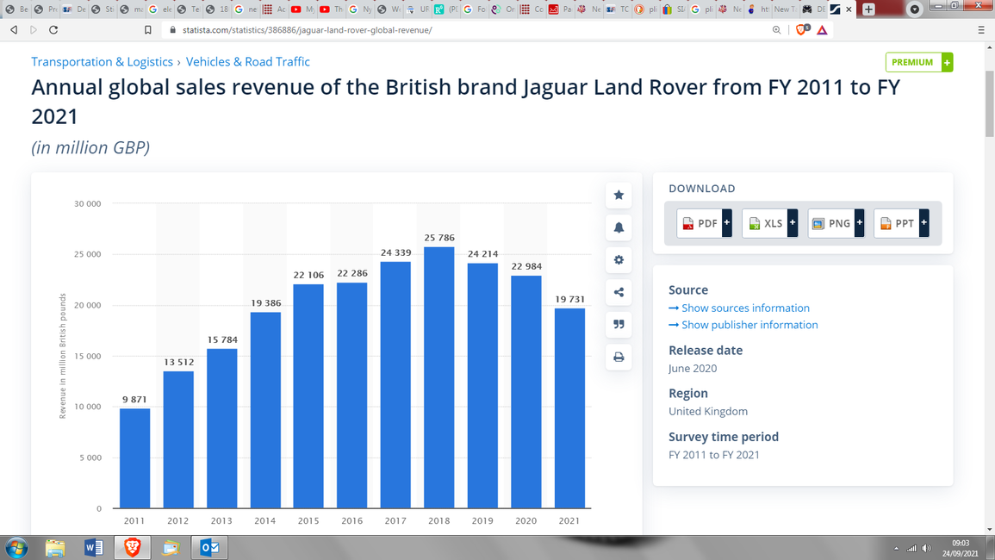Click the green PREMIUM button
Image resolution: width=995 pixels, height=560 pixels.
919,62
